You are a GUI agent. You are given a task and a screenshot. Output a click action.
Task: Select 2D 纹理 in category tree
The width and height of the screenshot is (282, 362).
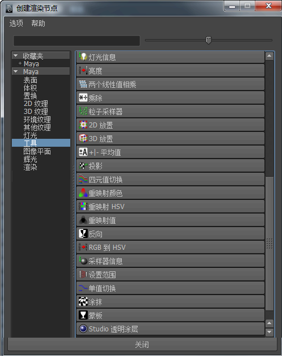36,104
